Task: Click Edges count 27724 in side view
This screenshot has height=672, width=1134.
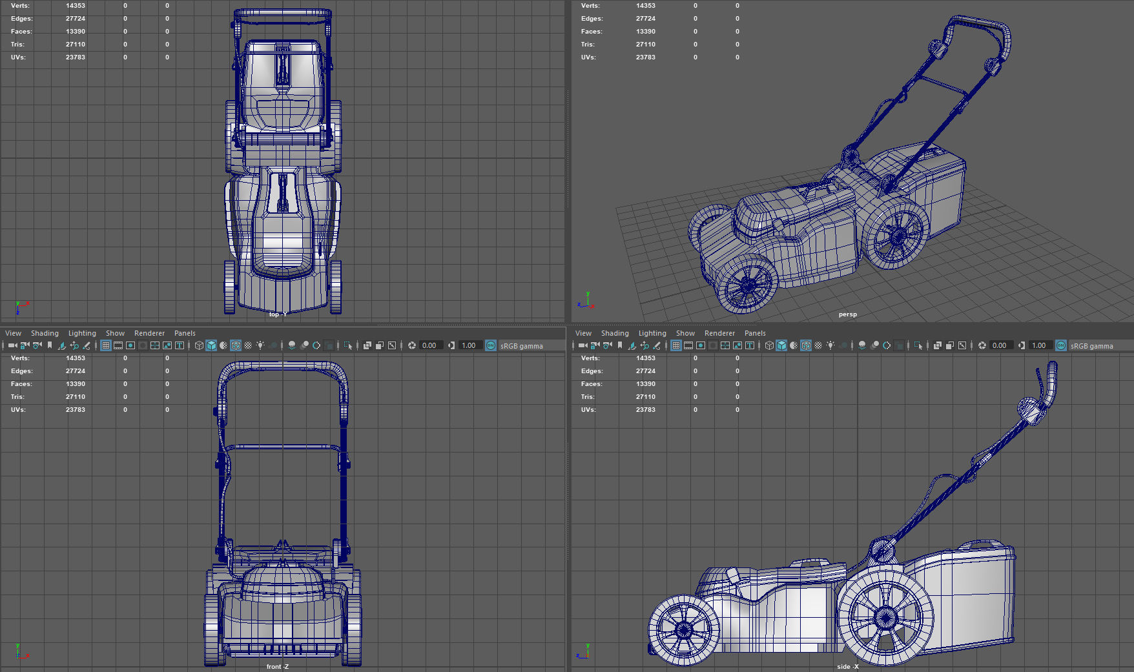Action: click(646, 371)
